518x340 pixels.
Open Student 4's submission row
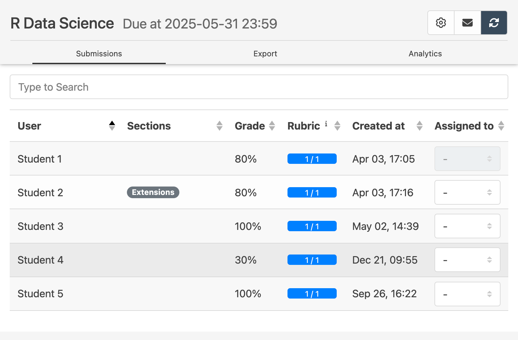tap(40, 260)
